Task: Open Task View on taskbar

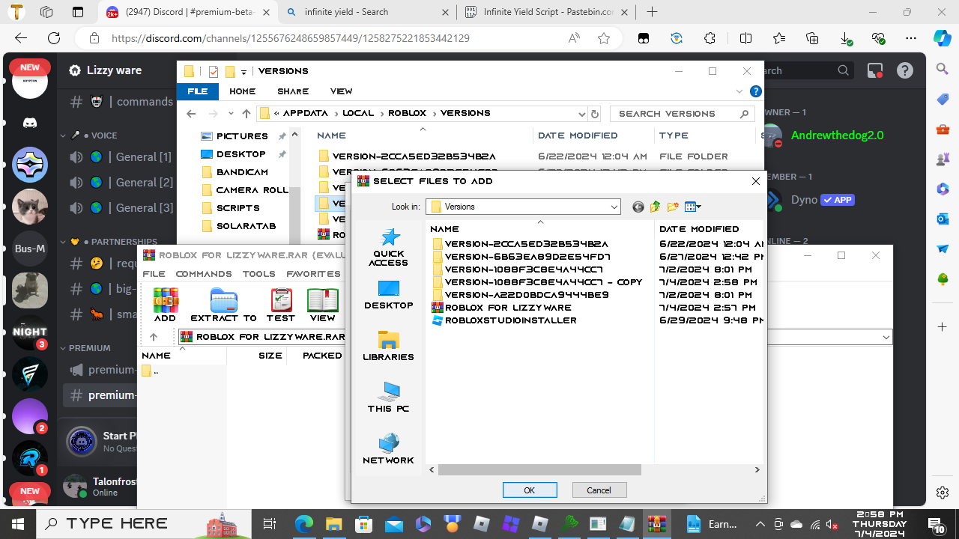Action: (x=270, y=524)
